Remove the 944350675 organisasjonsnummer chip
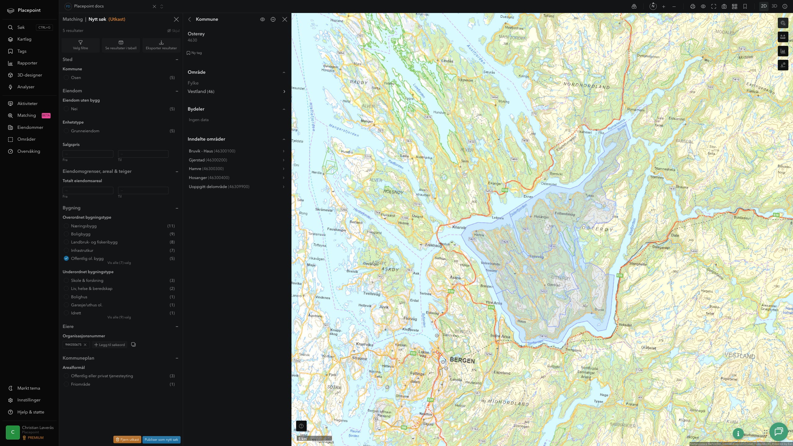793x446 pixels. pos(85,345)
